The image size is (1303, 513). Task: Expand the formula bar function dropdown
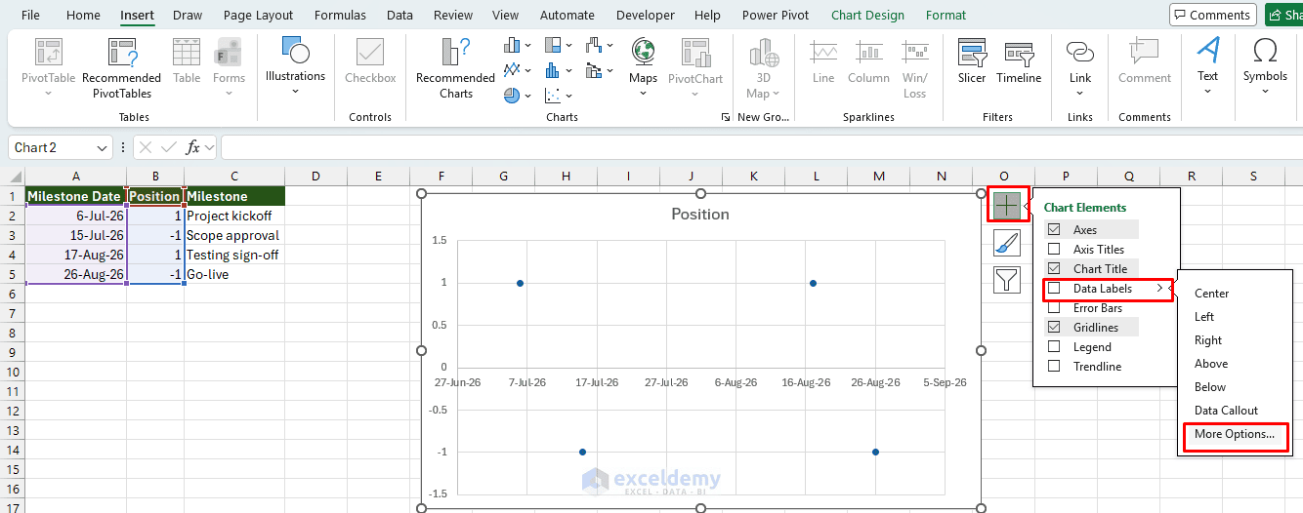210,148
